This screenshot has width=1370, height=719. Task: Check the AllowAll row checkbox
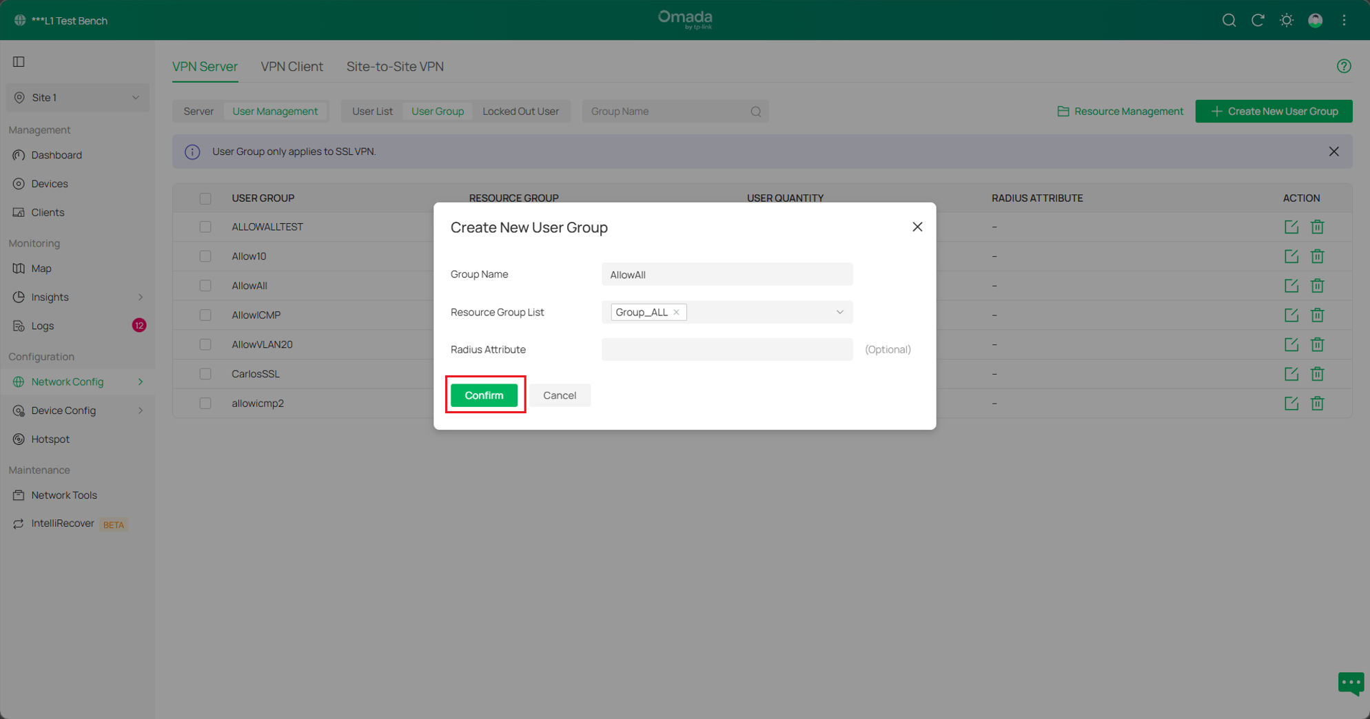[x=205, y=286]
